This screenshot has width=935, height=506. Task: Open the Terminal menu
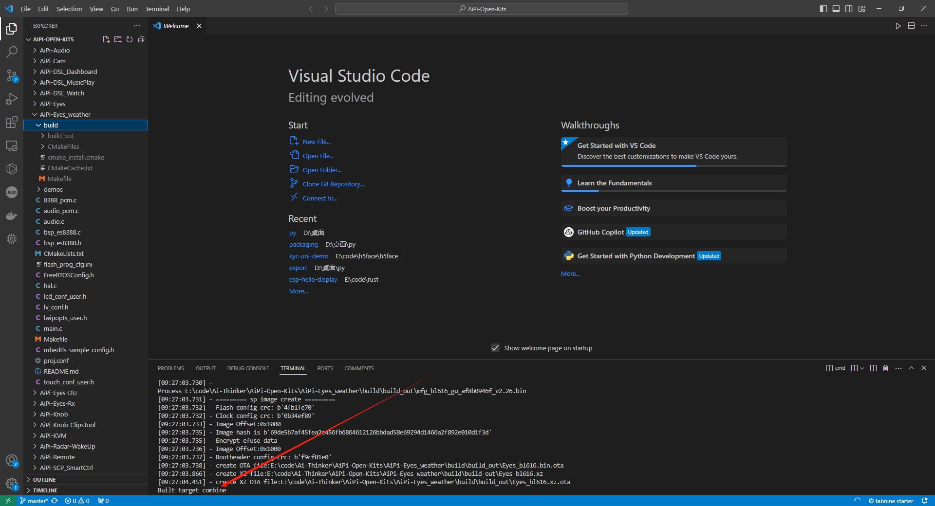pyautogui.click(x=157, y=9)
